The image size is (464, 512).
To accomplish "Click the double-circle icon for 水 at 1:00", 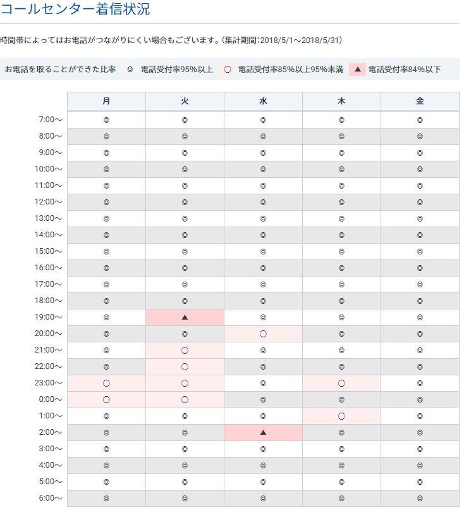I will pos(263,416).
